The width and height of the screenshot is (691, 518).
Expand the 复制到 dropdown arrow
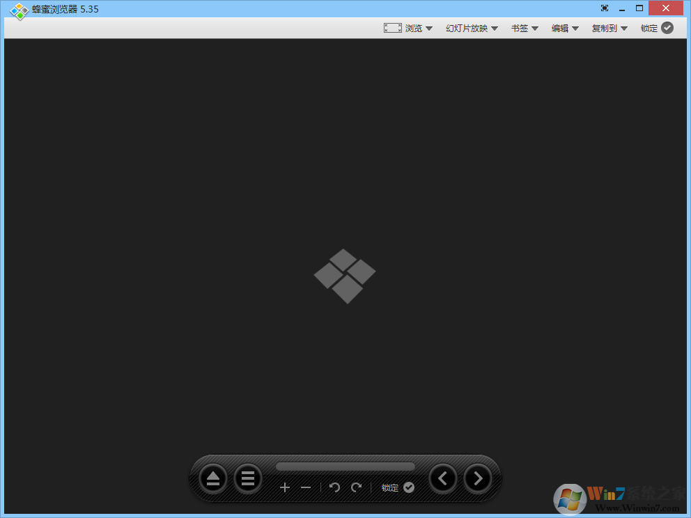624,29
